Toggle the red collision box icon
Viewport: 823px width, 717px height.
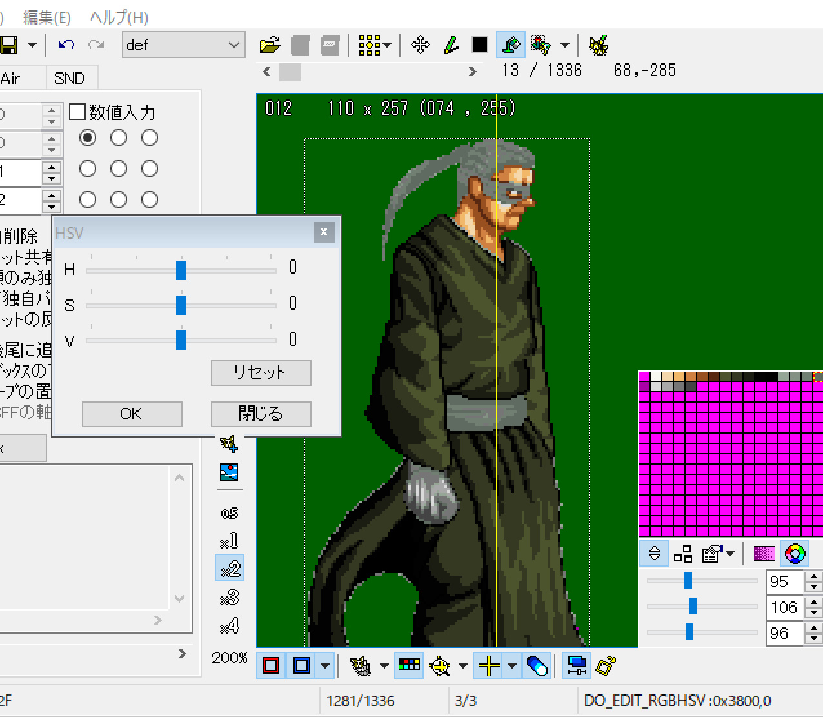click(272, 665)
